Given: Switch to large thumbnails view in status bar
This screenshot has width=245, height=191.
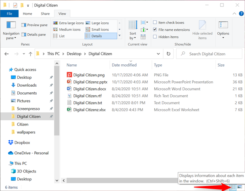Looking at the screenshot, I should [x=240, y=187].
